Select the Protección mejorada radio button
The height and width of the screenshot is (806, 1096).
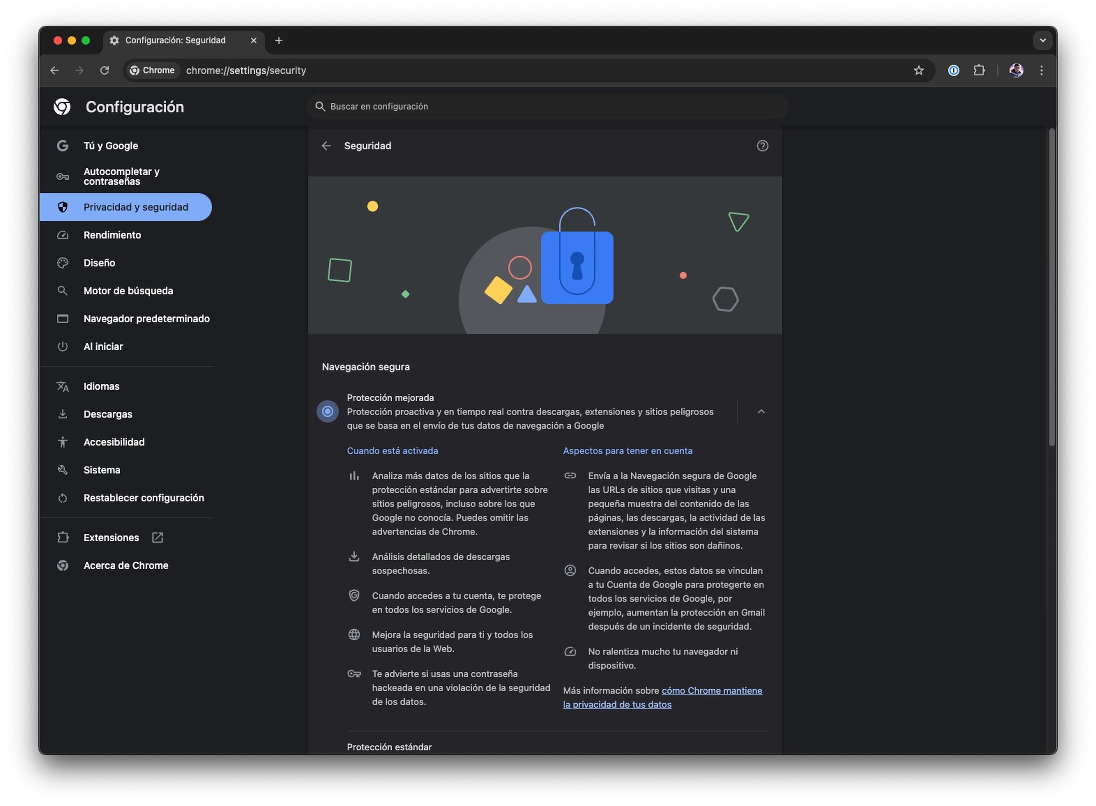coord(328,411)
